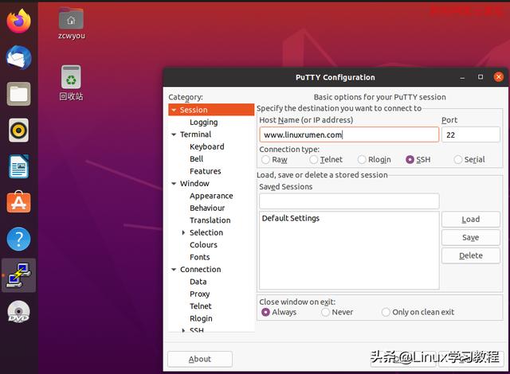
Task: Click the Host Name input field
Action: (x=349, y=134)
